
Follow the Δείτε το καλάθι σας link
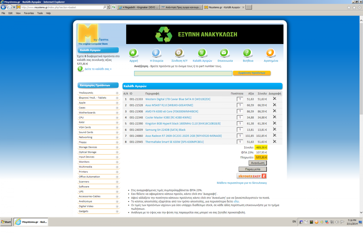[x=98, y=69]
